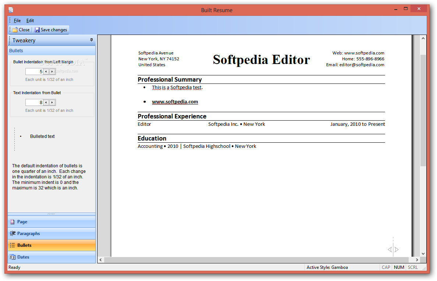Viewport: 437px width, 281px height.
Task: Click the 'Editor' job title text
Action: (144, 124)
